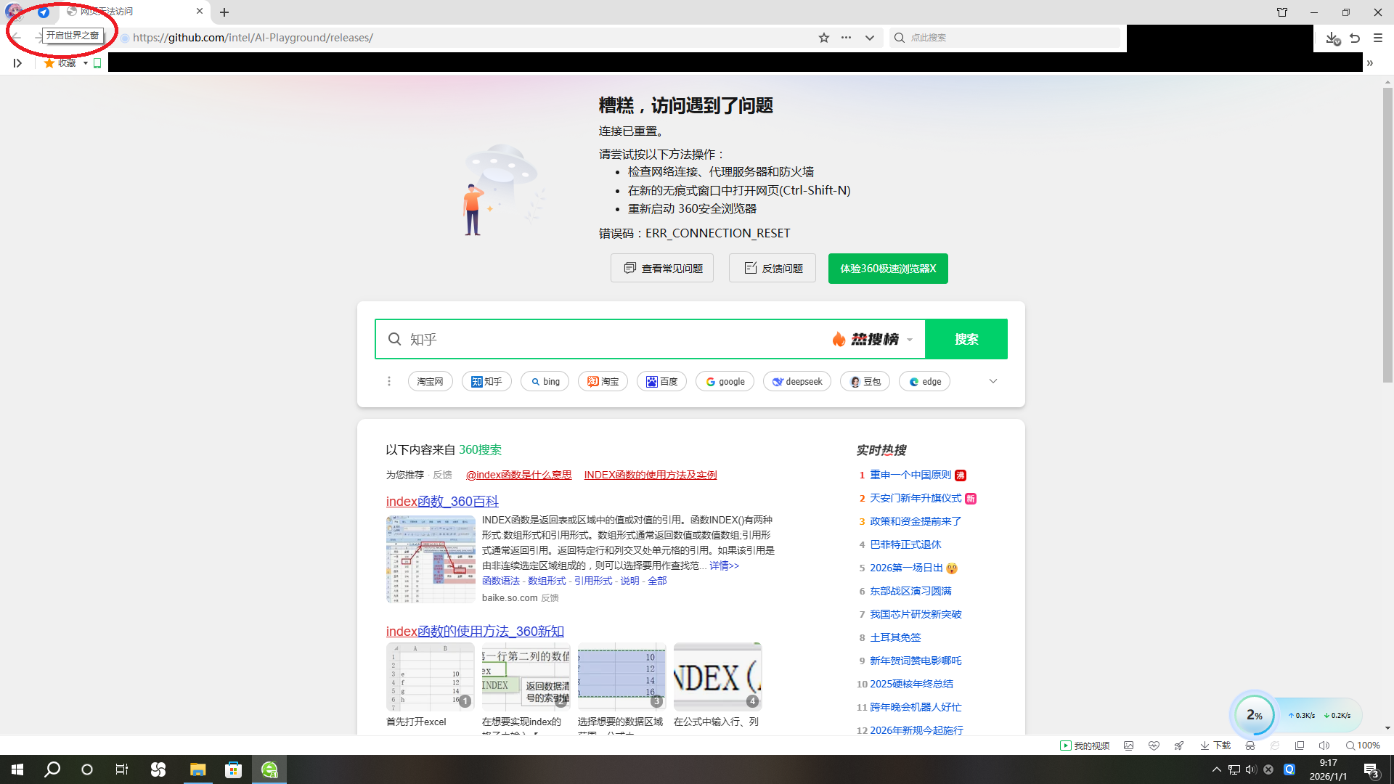Click the 反馈问题 button
The width and height of the screenshot is (1394, 784).
tap(773, 268)
